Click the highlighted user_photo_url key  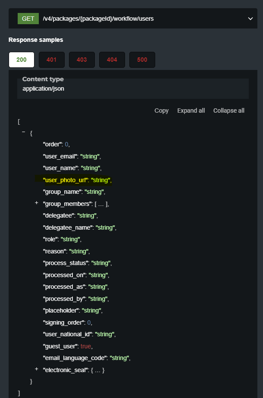[66, 180]
